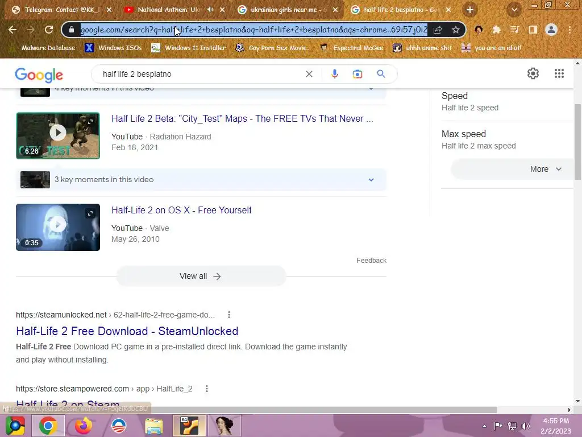
Task: Open the Chrome profile avatar
Action: click(x=551, y=30)
